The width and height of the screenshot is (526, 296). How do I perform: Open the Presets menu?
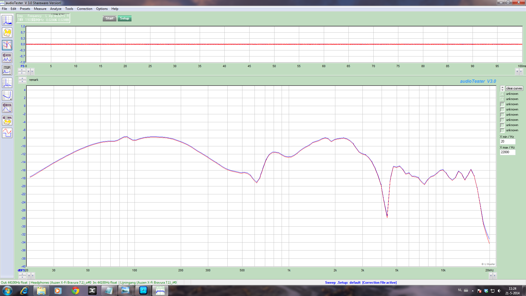pyautogui.click(x=25, y=9)
